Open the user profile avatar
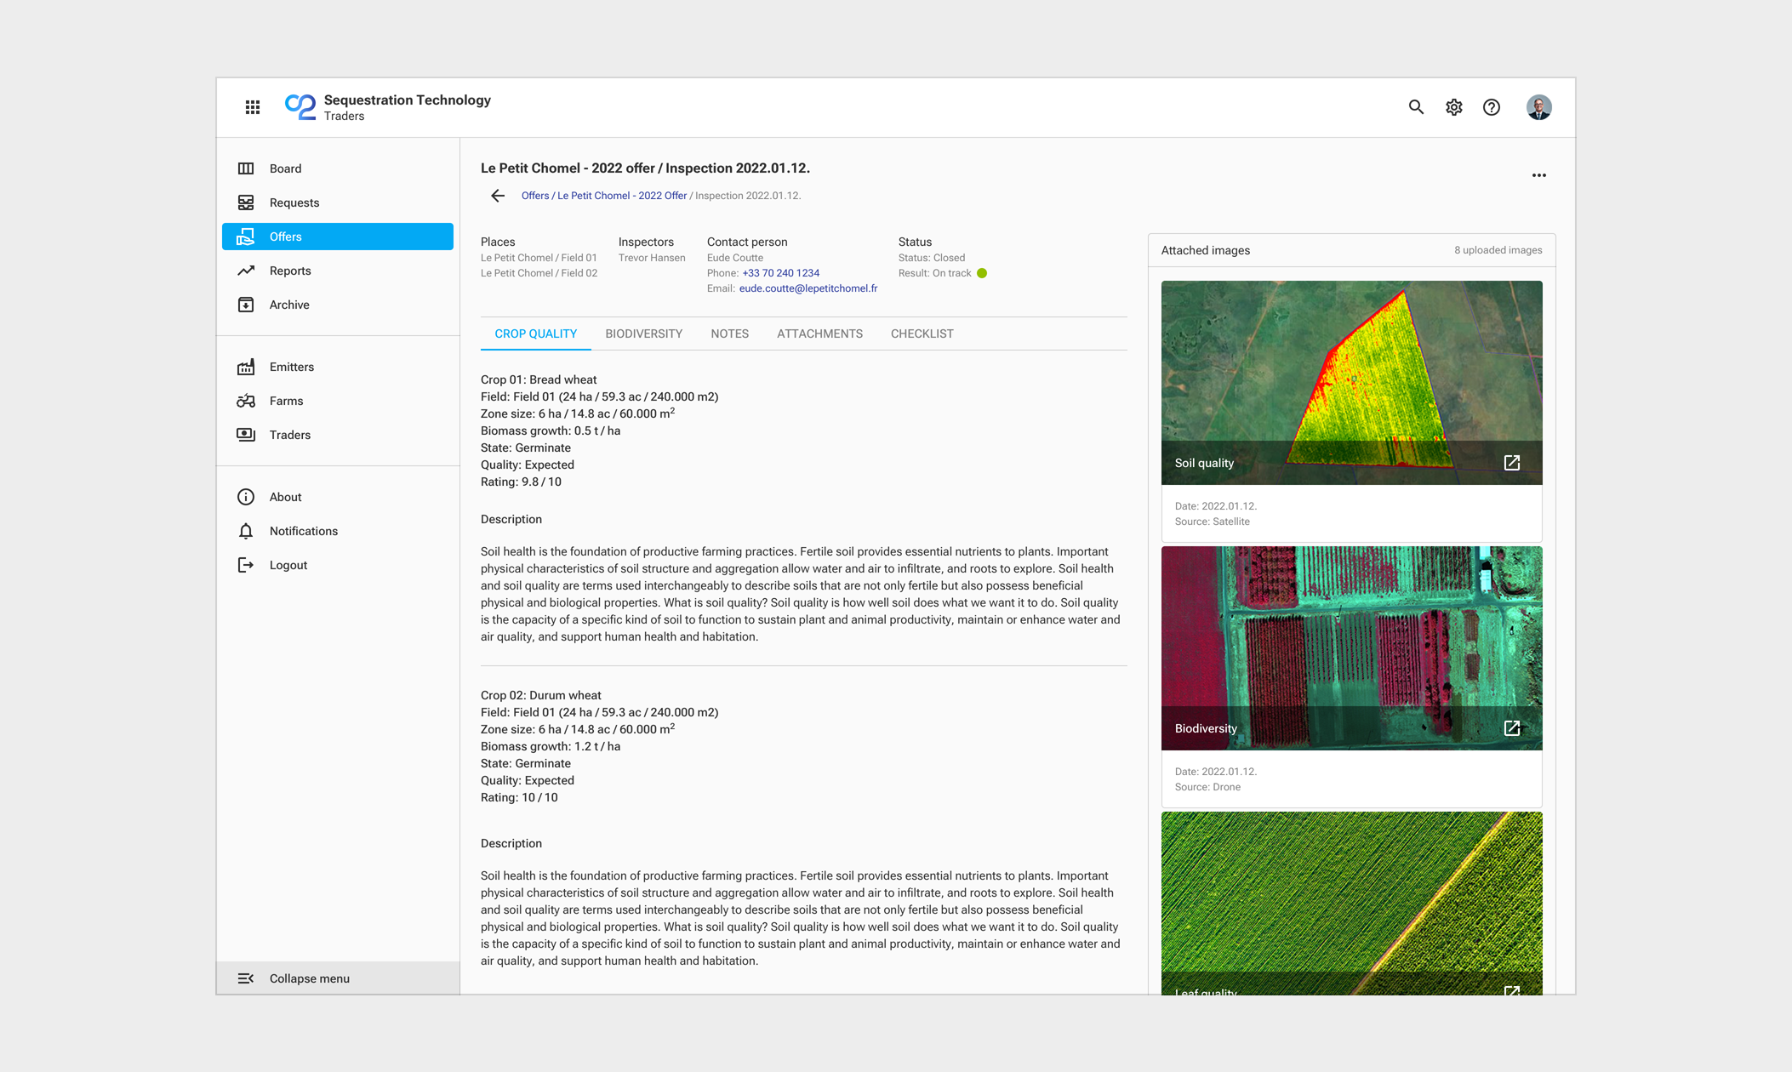This screenshot has height=1072, width=1792. pos(1538,107)
